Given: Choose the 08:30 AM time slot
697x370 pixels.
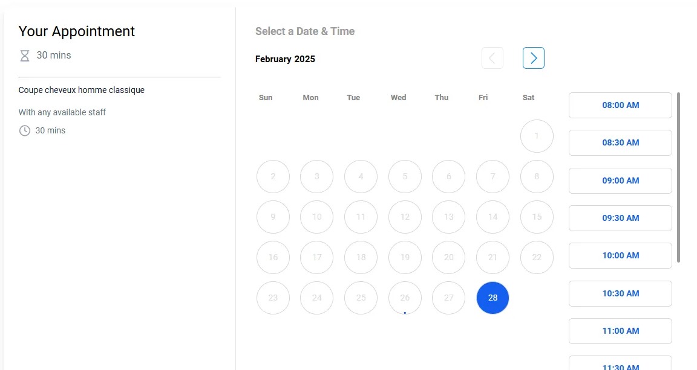Looking at the screenshot, I should (x=621, y=143).
